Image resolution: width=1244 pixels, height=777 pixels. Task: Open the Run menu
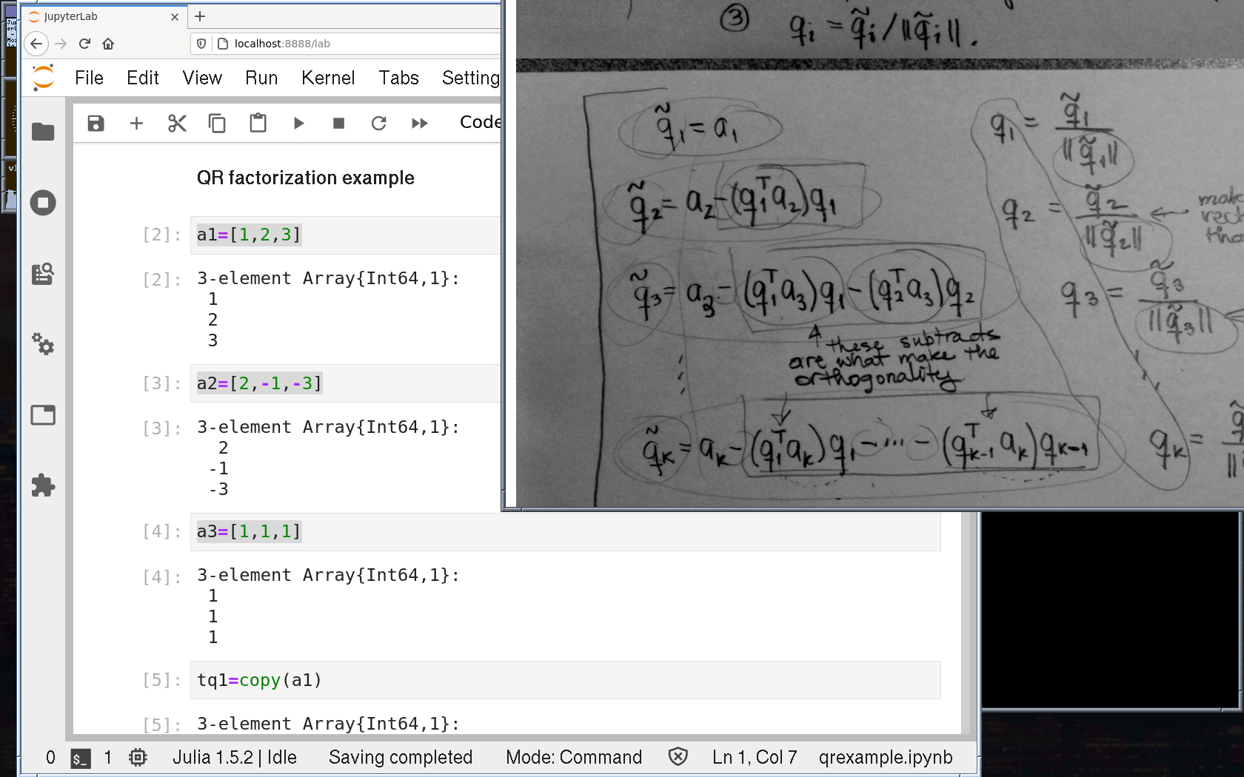click(261, 78)
